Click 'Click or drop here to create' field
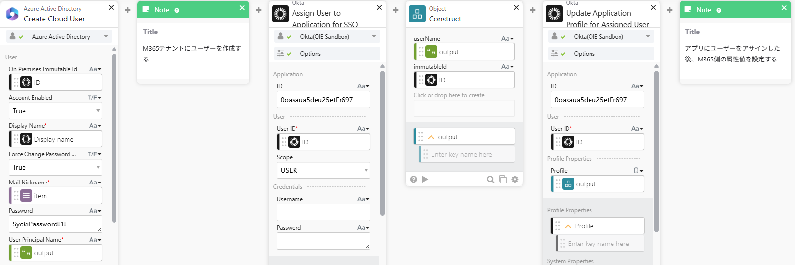 pos(464,108)
